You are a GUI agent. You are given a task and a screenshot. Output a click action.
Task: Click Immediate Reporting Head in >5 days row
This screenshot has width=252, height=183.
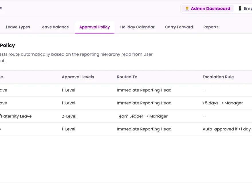[x=144, y=103]
